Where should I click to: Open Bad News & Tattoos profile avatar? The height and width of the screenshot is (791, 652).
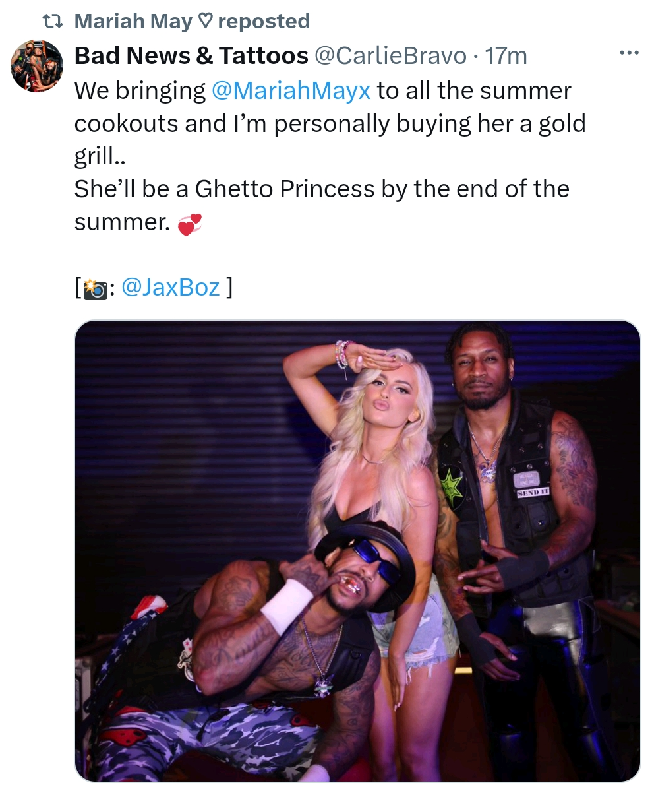tap(37, 66)
